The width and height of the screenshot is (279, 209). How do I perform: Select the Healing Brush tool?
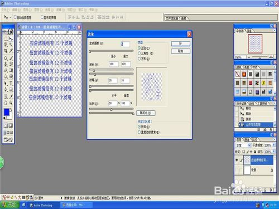coord(6,58)
